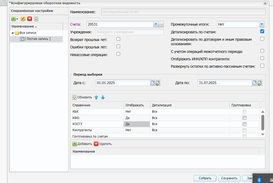This screenshot has height=183, width=273.
Task: Click the green add saved setting icon
Action: (14, 19)
